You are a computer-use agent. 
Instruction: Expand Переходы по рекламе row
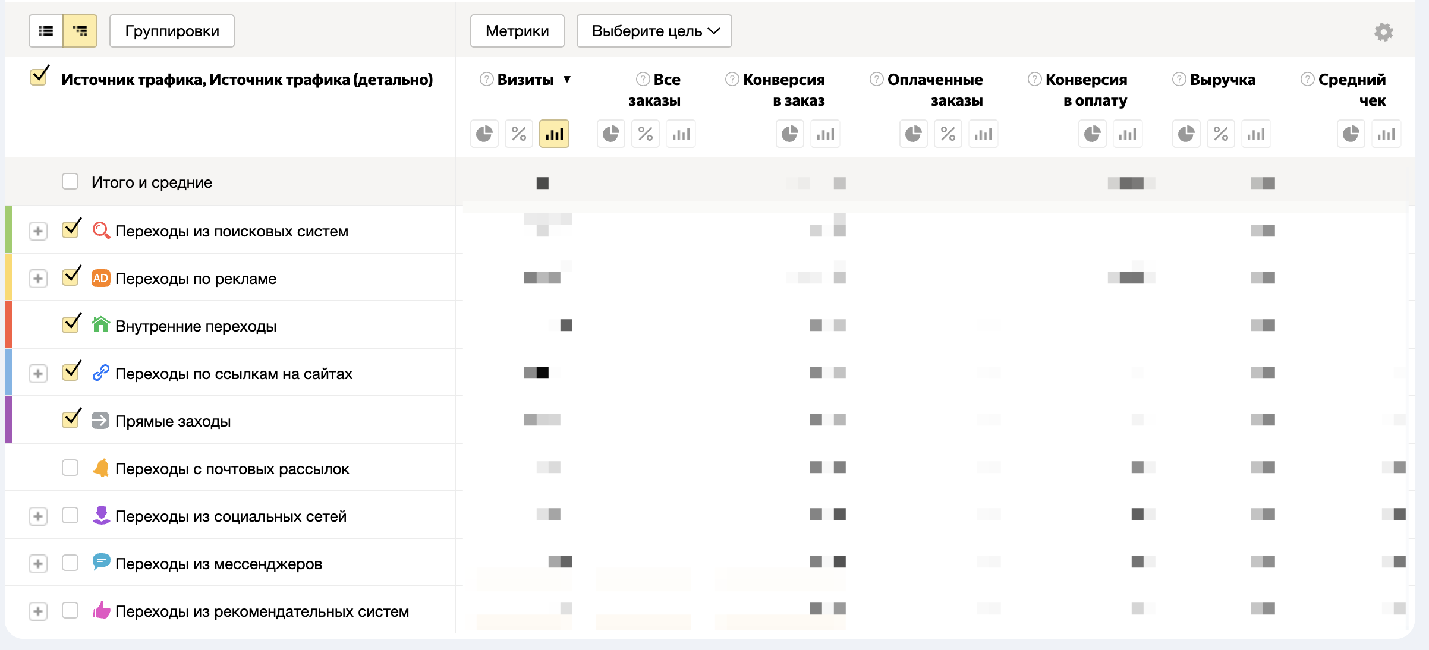(38, 279)
